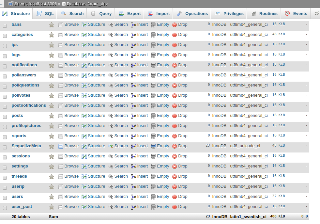Viewport: 320px width, 224px height.
Task: Click Empty icon in users row
Action: (153, 197)
